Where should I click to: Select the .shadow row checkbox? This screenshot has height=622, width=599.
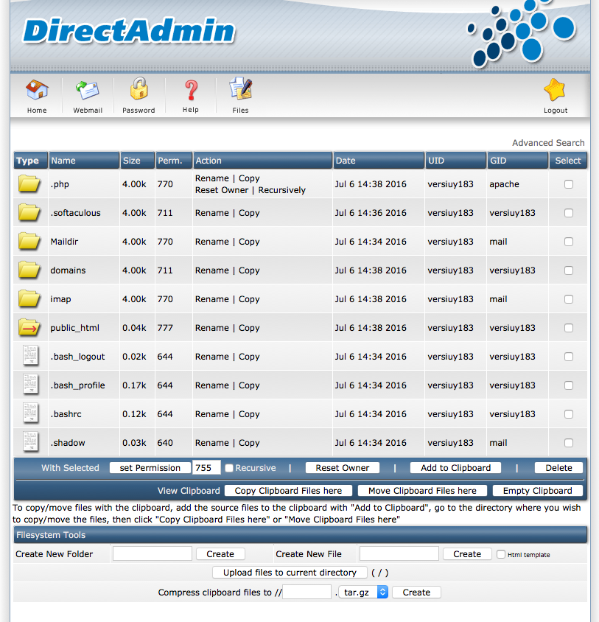(569, 443)
